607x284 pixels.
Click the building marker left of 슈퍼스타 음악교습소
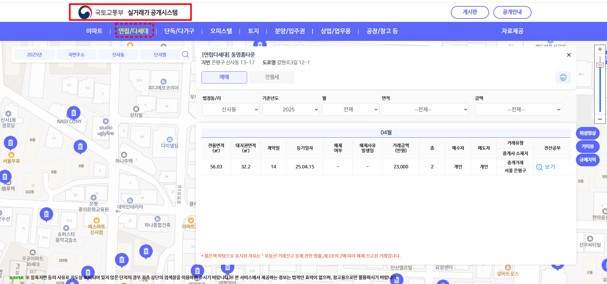point(46,215)
